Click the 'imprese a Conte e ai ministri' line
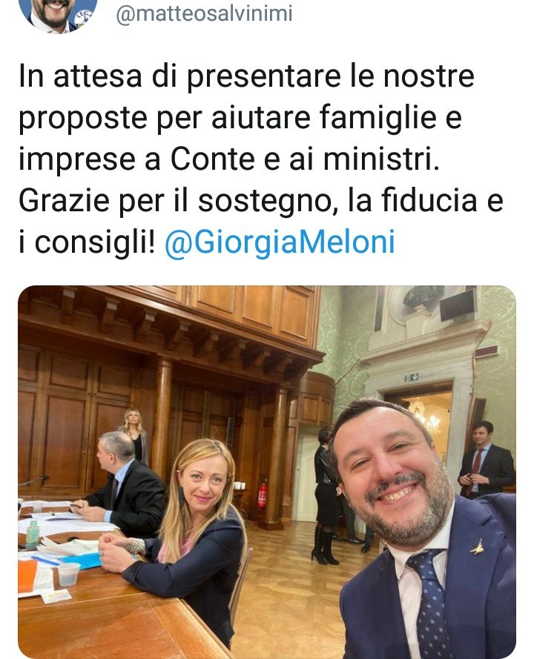This screenshot has width=534, height=659. 228,159
